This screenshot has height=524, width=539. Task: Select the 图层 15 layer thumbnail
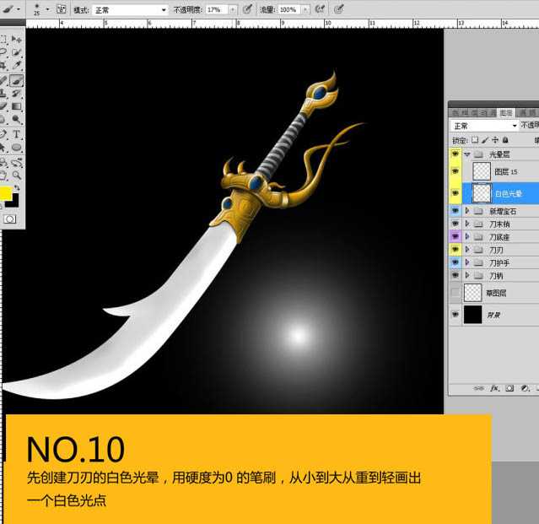click(x=482, y=171)
